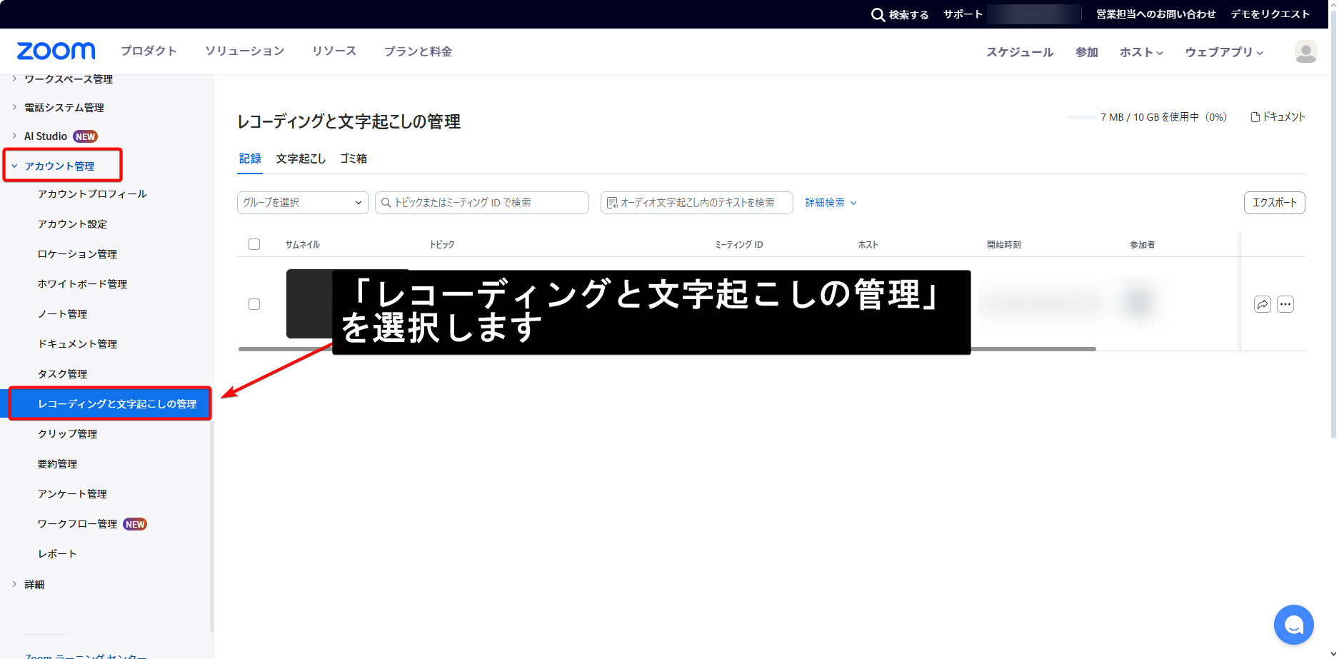Toggle the select-all checkbox in table header
The height and width of the screenshot is (659, 1339).
coord(254,244)
